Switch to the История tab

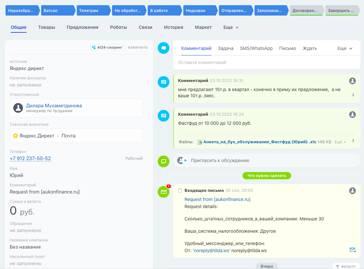[x=173, y=27]
